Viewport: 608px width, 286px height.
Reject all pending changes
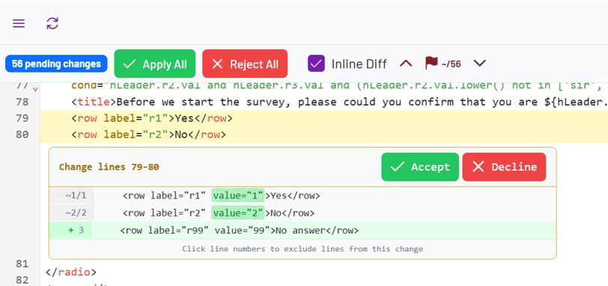pos(245,64)
